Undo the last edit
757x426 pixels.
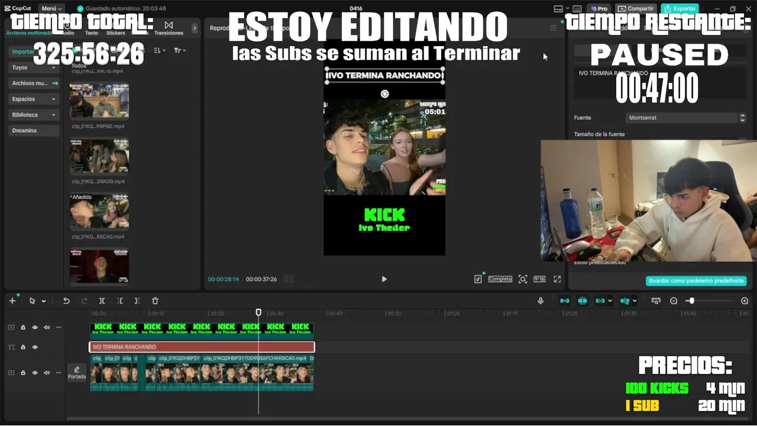[x=66, y=301]
